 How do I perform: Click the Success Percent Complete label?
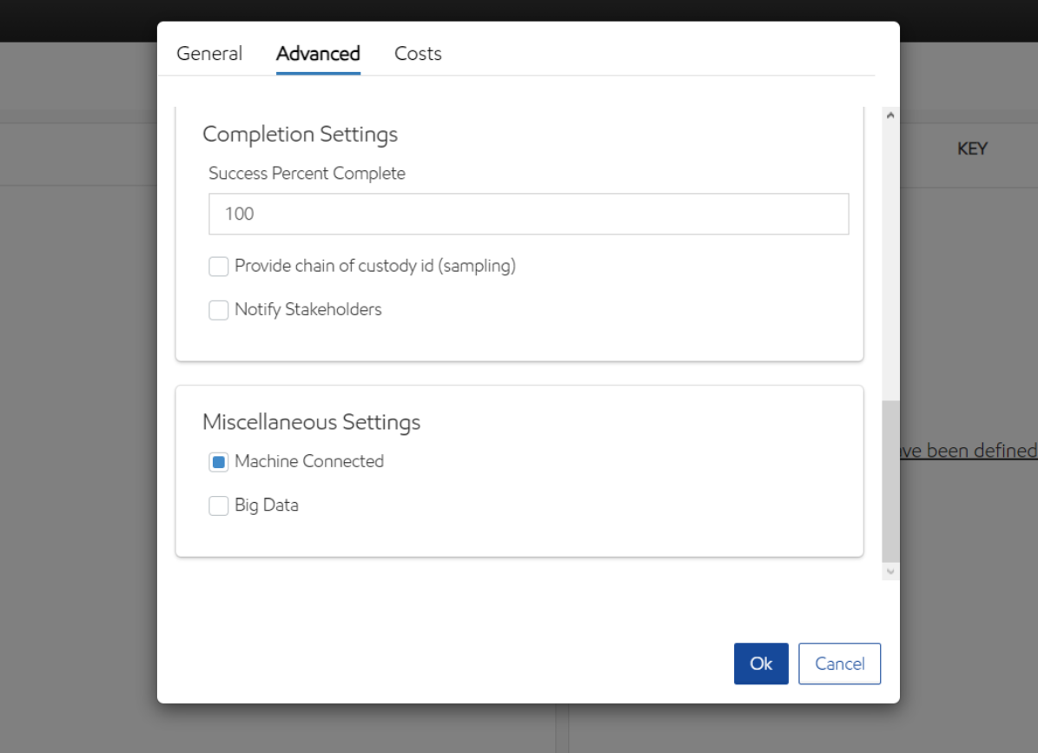[307, 174]
